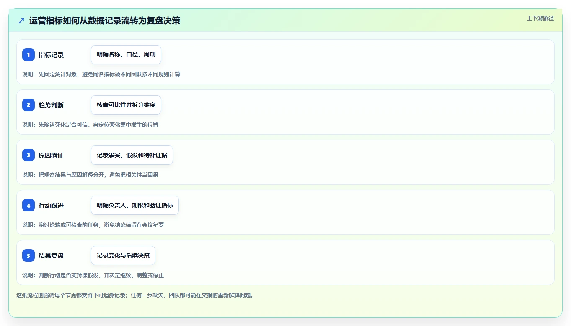Click description 把观察结果与原因解释分开
The height and width of the screenshot is (326, 571).
click(x=90, y=175)
